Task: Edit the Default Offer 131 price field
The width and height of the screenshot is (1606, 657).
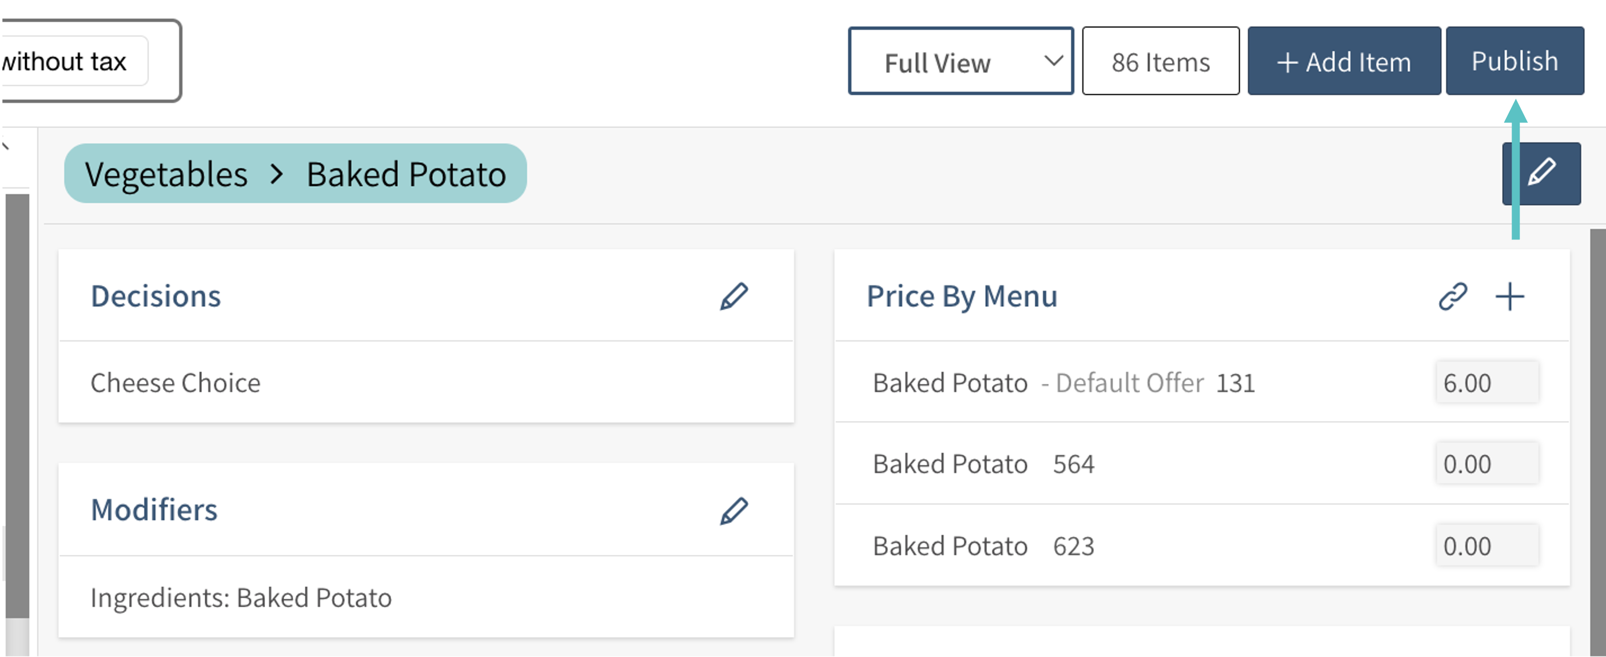Action: [x=1487, y=382]
